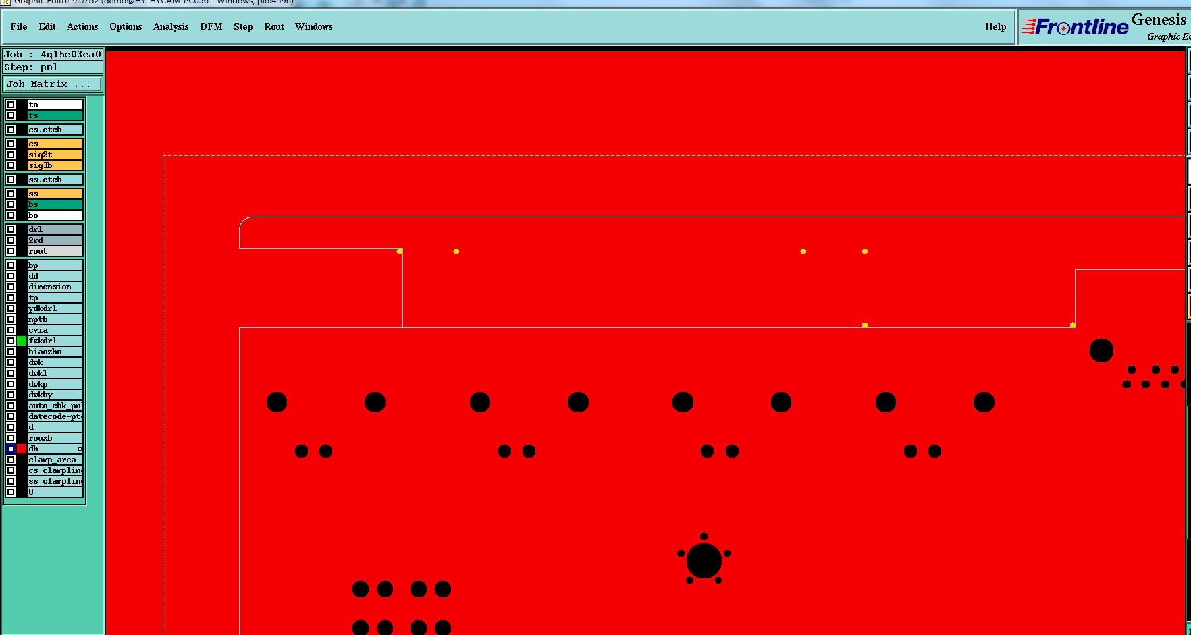Select the 'tp' layer name

pos(55,298)
